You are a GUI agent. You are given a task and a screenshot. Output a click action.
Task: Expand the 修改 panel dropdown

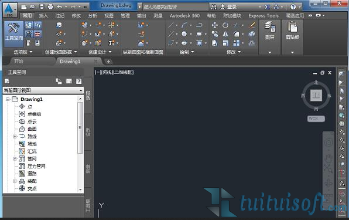234,52
